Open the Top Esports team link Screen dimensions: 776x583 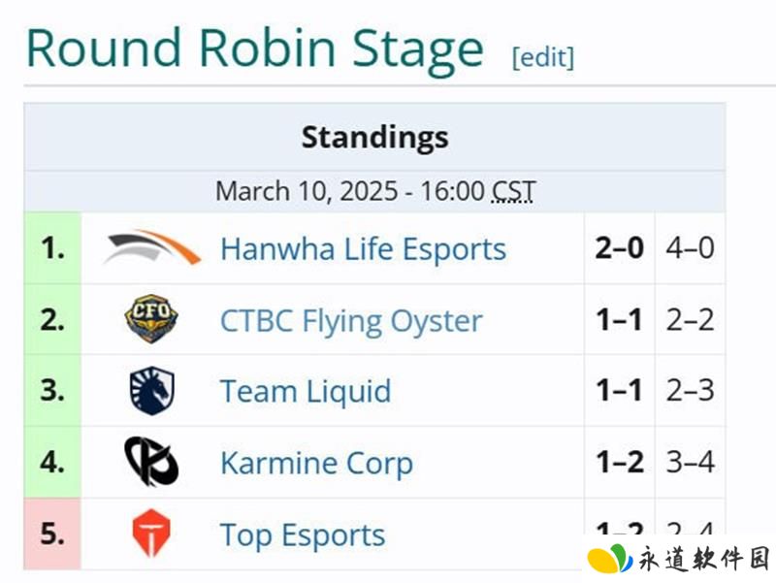(x=303, y=535)
